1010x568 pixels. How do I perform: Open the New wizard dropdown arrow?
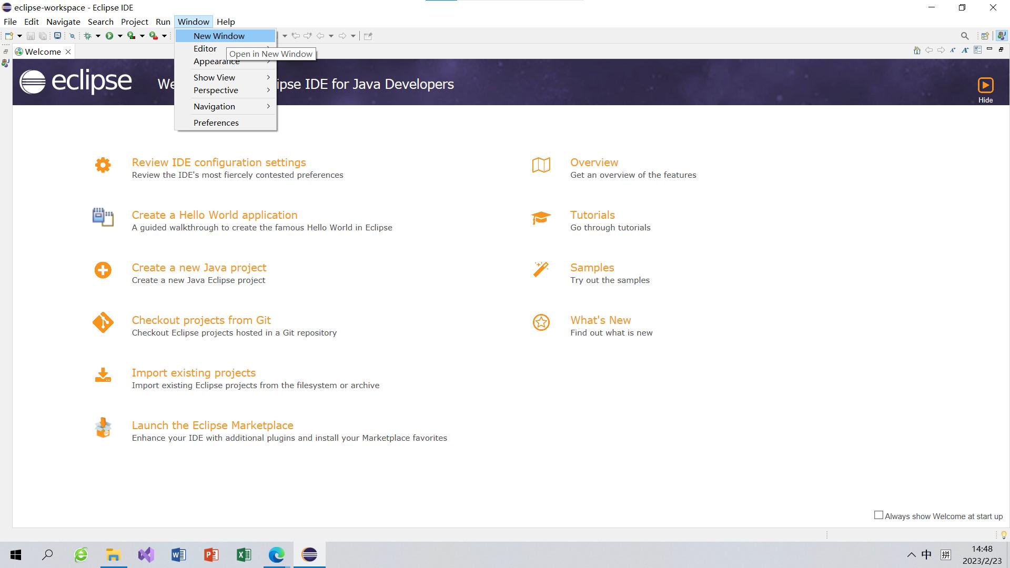(19, 36)
